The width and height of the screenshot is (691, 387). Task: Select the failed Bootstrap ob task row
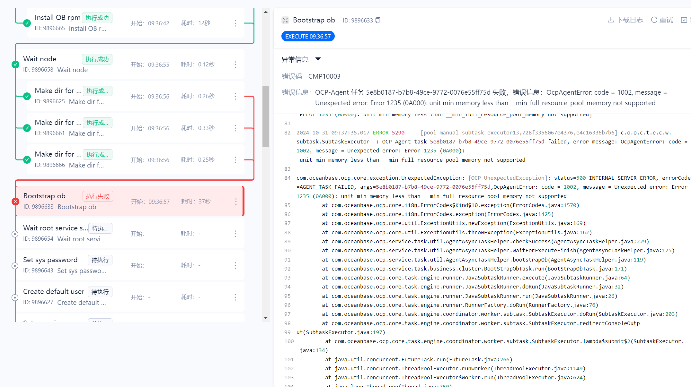tap(130, 201)
